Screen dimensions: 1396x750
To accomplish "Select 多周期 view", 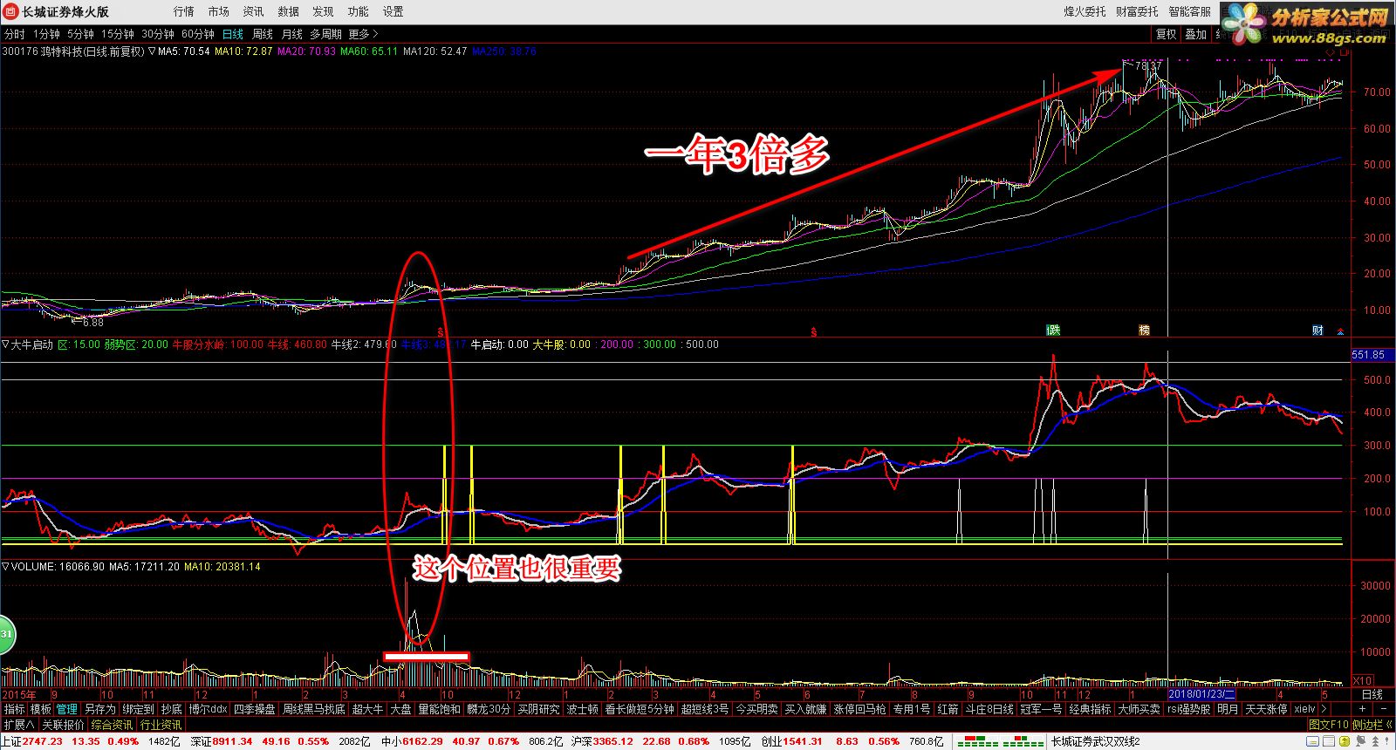I will [x=325, y=34].
